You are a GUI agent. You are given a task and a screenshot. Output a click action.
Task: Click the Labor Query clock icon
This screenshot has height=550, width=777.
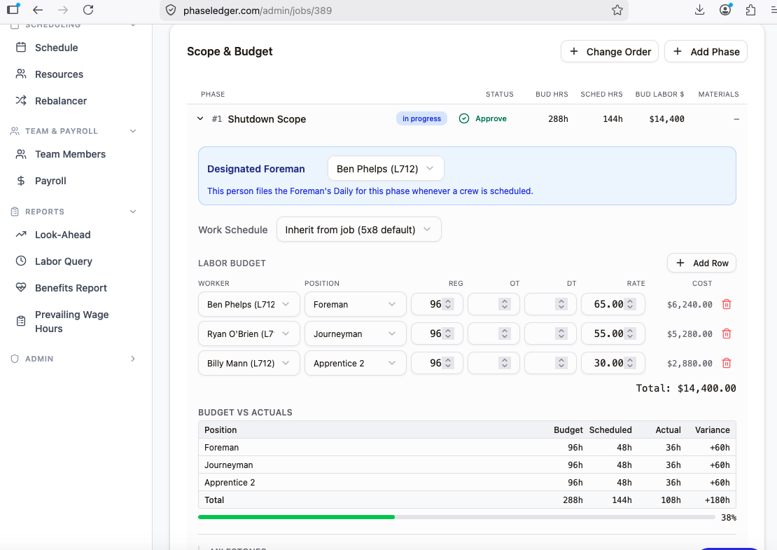[21, 261]
